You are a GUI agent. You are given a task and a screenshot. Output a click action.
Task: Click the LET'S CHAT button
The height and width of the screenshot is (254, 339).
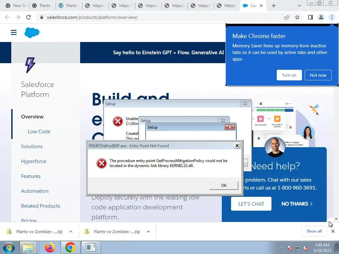coord(251,204)
